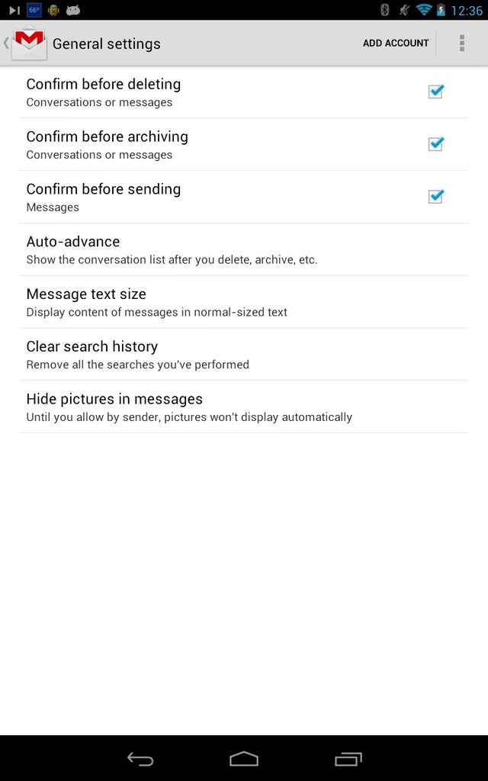Screen dimensions: 488x781
Task: Tap the 66° weather notification icon
Action: 34,10
